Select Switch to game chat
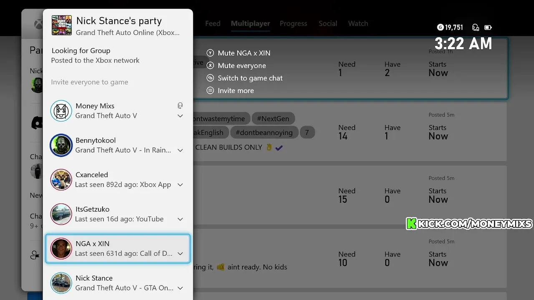This screenshot has height=300, width=534. click(250, 78)
